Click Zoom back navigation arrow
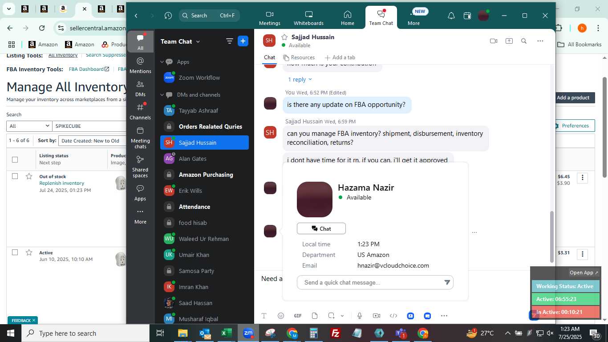Viewport: 608px width, 342px height. pos(136,16)
